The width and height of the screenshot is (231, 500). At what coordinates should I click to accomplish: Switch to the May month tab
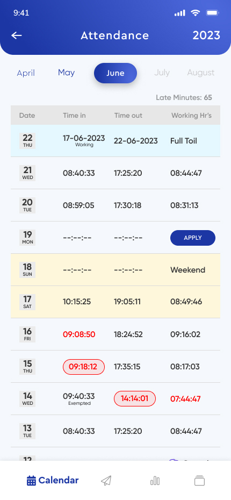[x=66, y=73]
